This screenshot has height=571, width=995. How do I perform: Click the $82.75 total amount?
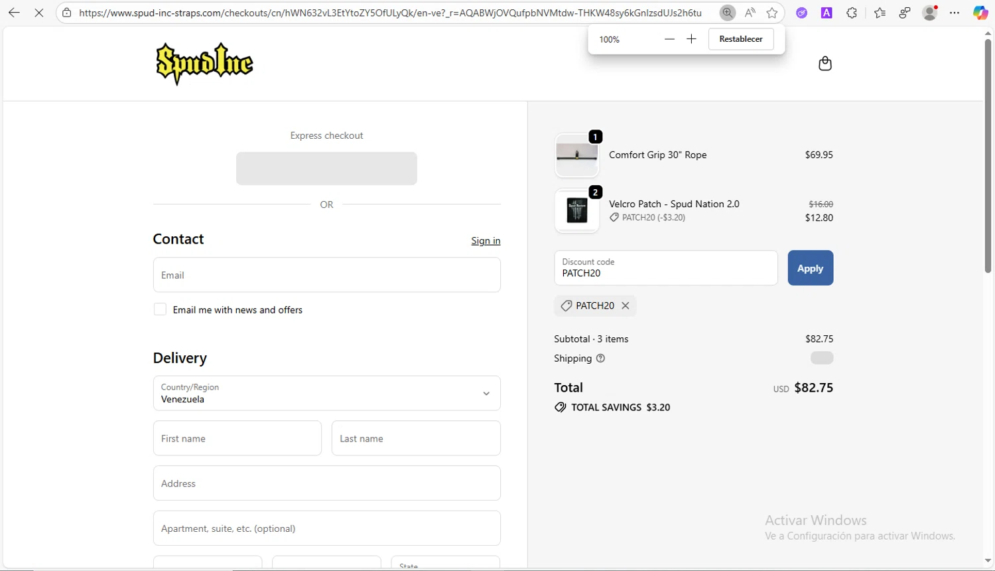pyautogui.click(x=814, y=388)
